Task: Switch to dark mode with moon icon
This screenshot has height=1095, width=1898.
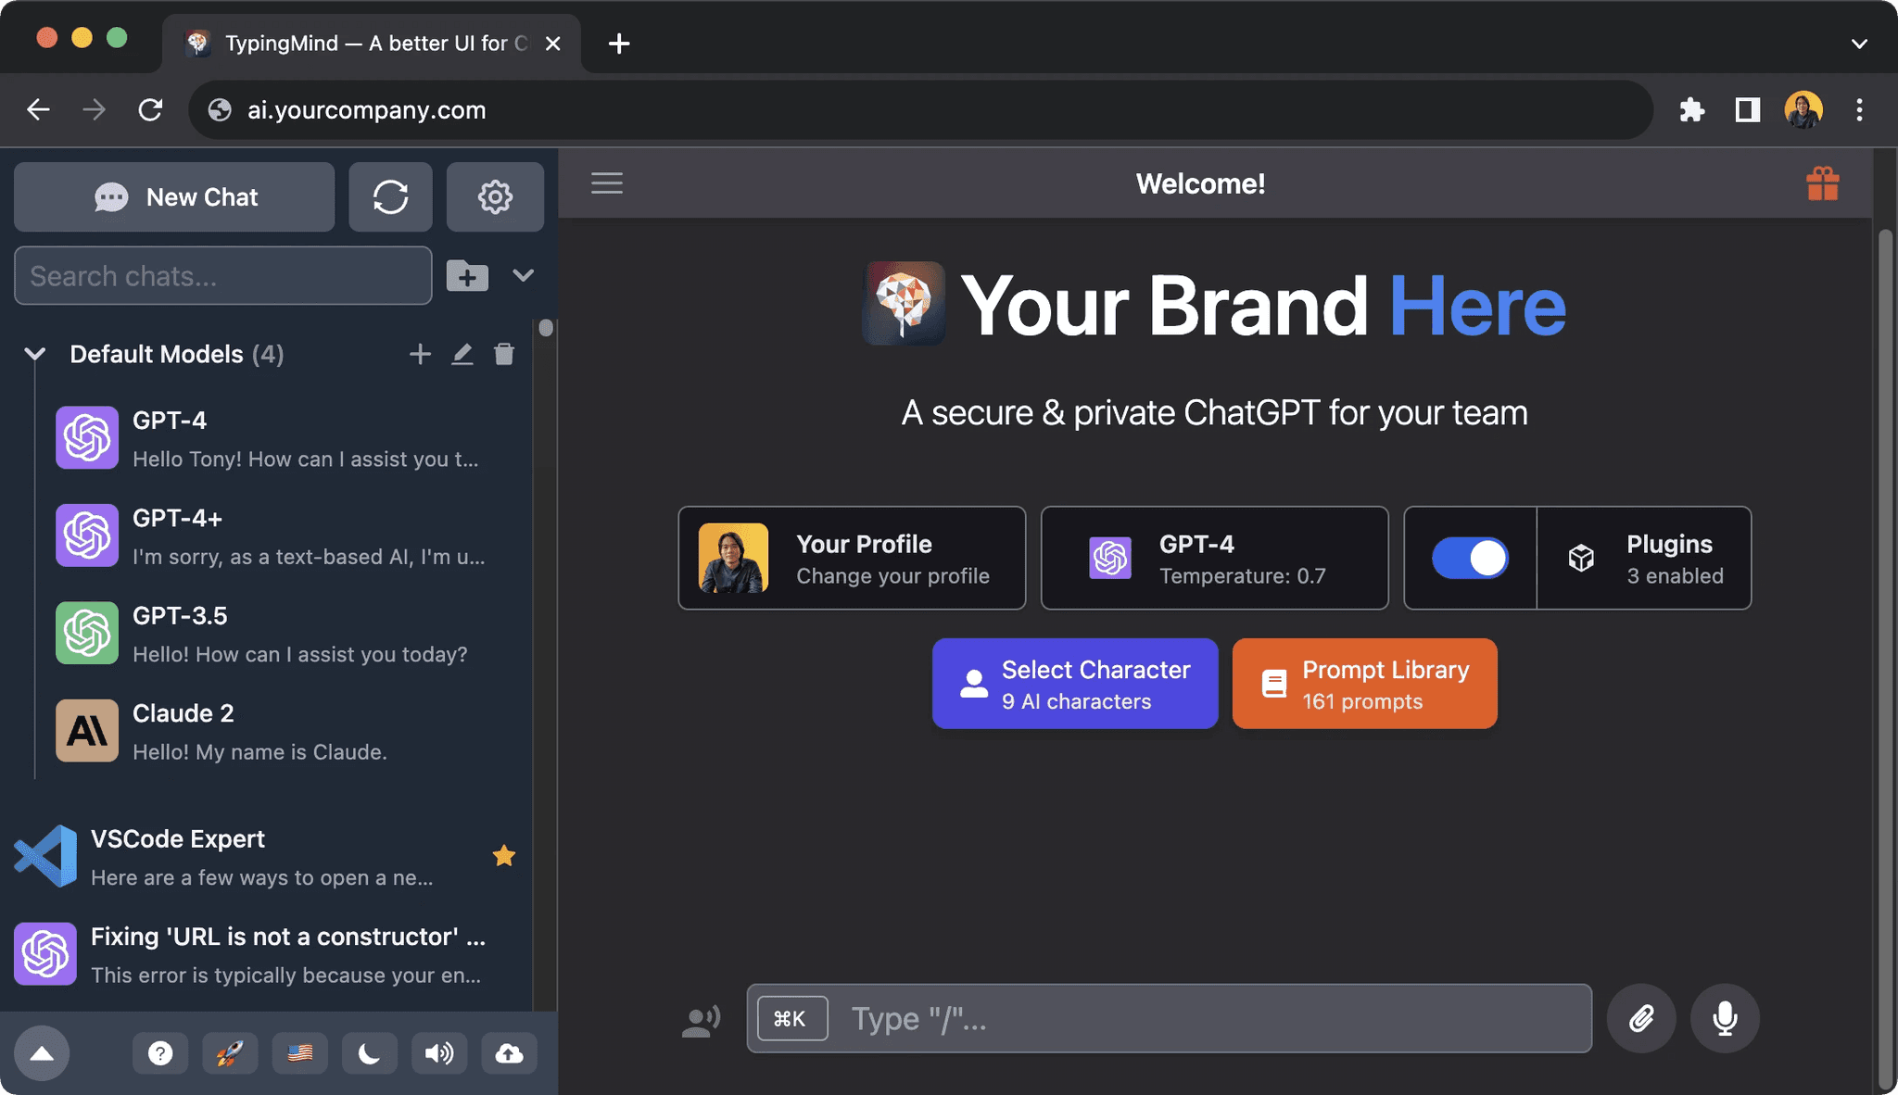Action: [370, 1052]
